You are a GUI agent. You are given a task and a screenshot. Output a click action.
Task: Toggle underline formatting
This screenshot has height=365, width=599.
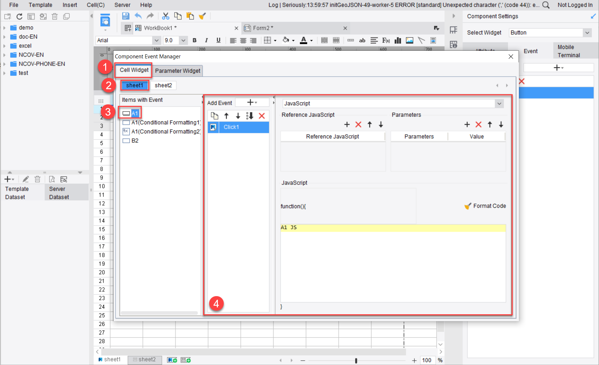[x=218, y=40]
